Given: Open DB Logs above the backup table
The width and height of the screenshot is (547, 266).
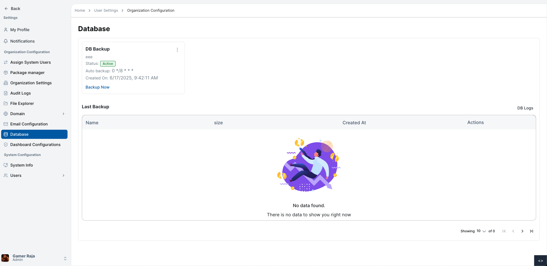Looking at the screenshot, I should (525, 108).
